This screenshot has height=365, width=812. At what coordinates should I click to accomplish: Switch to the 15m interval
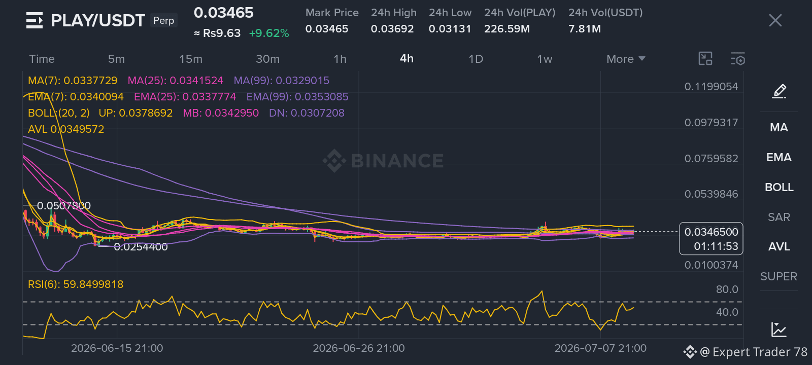point(191,59)
